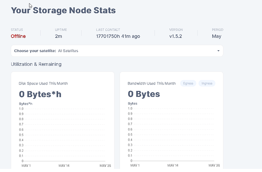Click the last contact time value
This screenshot has width=262, height=172.
tap(118, 36)
